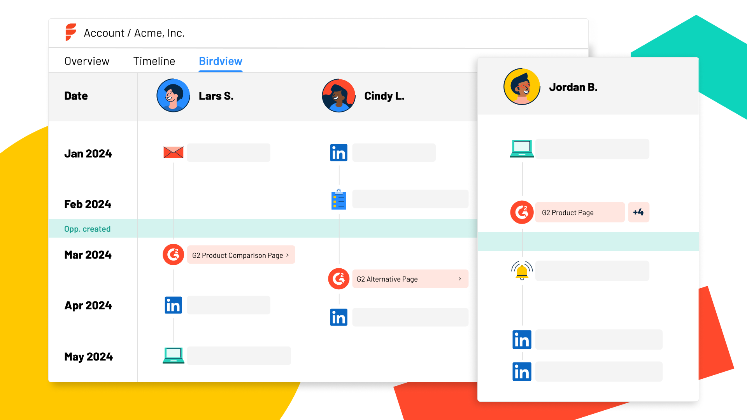Image resolution: width=747 pixels, height=420 pixels.
Task: Click Jordan B.'s bottom LinkedIn icon
Action: coord(522,371)
